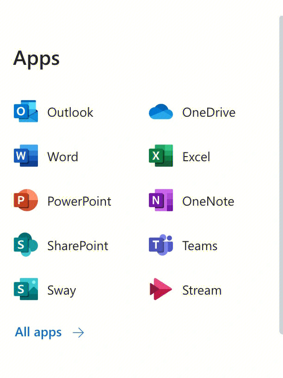Click the Stream red play icon
The width and height of the screenshot is (283, 378).
(x=161, y=289)
